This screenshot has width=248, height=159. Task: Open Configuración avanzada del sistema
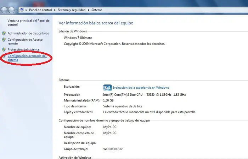(27, 58)
